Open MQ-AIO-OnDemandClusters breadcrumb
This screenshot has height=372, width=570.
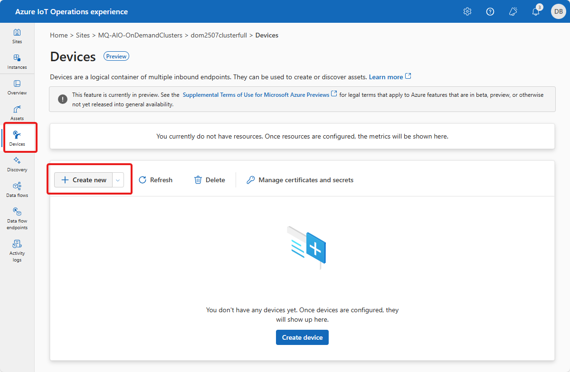pyautogui.click(x=140, y=35)
